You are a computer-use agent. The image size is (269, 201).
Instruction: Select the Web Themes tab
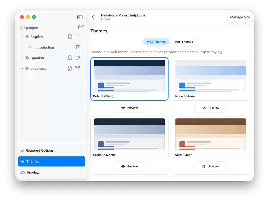156,42
